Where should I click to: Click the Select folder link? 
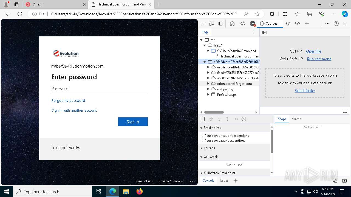[x=305, y=91]
